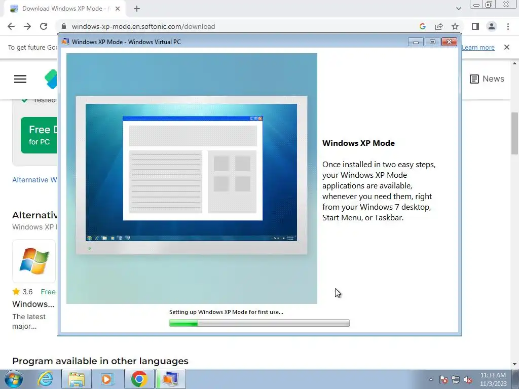519x389 pixels.
Task: Open the volume tray icon
Action: click(x=468, y=379)
